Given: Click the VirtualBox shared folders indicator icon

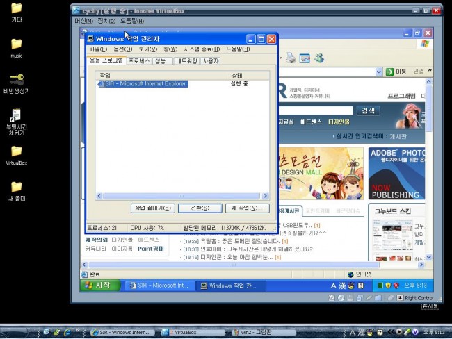Looking at the screenshot, I should (x=378, y=298).
